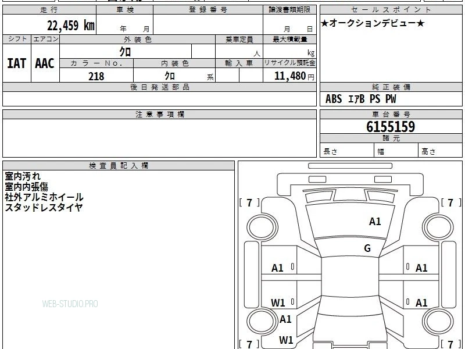Select the 乗車定員 header
The height and width of the screenshot is (349, 465).
click(x=239, y=39)
